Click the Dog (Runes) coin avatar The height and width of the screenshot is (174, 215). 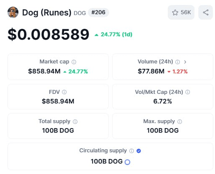[13, 12]
